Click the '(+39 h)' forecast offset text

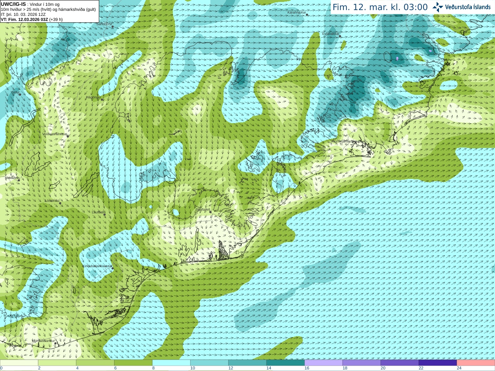click(56, 19)
